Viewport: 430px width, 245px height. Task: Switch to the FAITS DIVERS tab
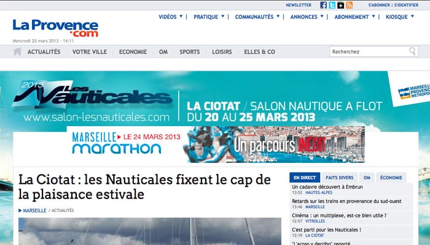pyautogui.click(x=340, y=178)
